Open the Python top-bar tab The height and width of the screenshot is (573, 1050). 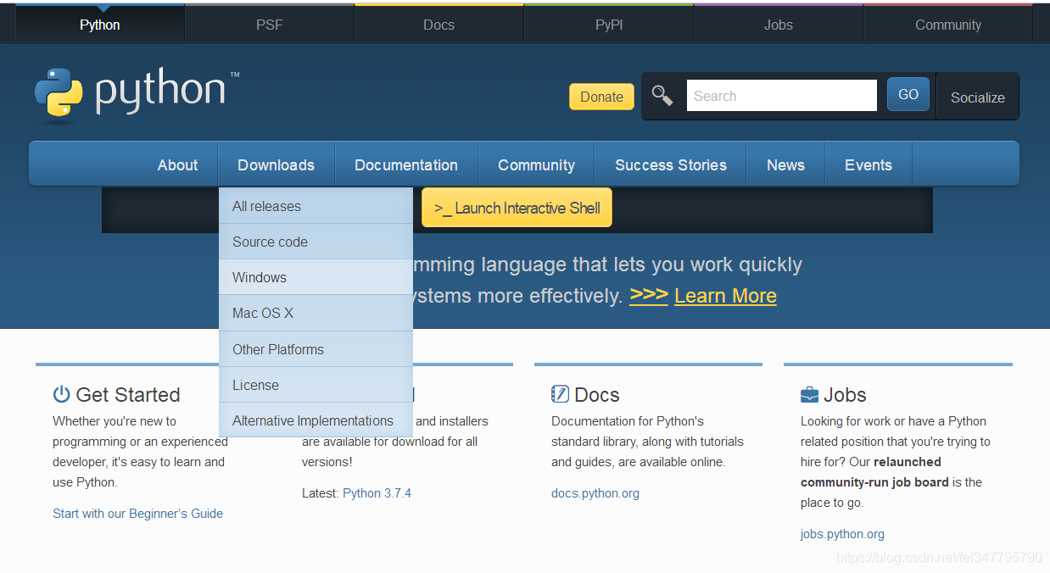click(x=100, y=25)
